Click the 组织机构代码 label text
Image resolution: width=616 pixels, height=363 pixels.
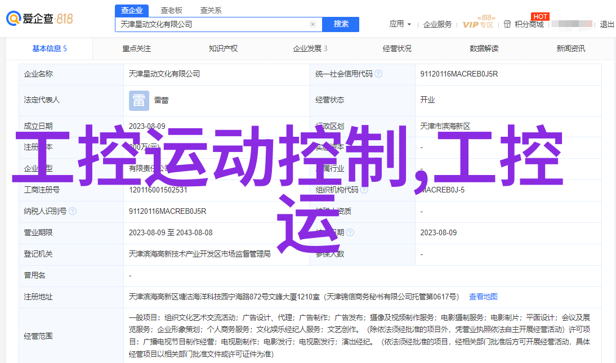pyautogui.click(x=337, y=190)
